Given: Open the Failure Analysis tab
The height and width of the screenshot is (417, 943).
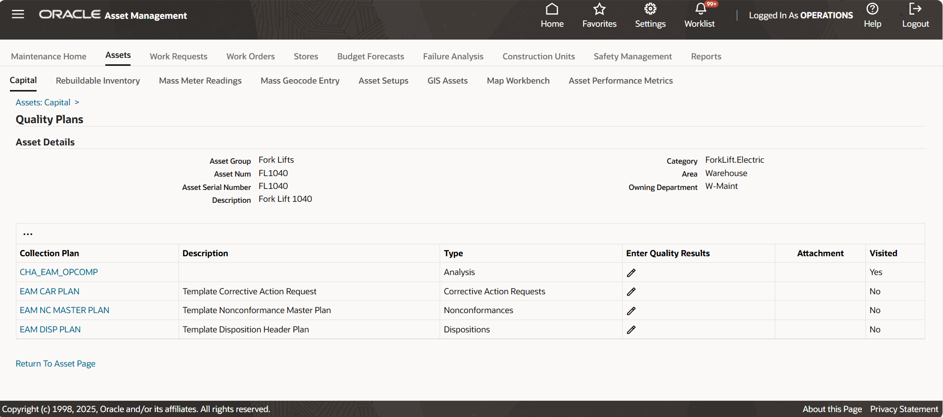Looking at the screenshot, I should click(x=453, y=56).
